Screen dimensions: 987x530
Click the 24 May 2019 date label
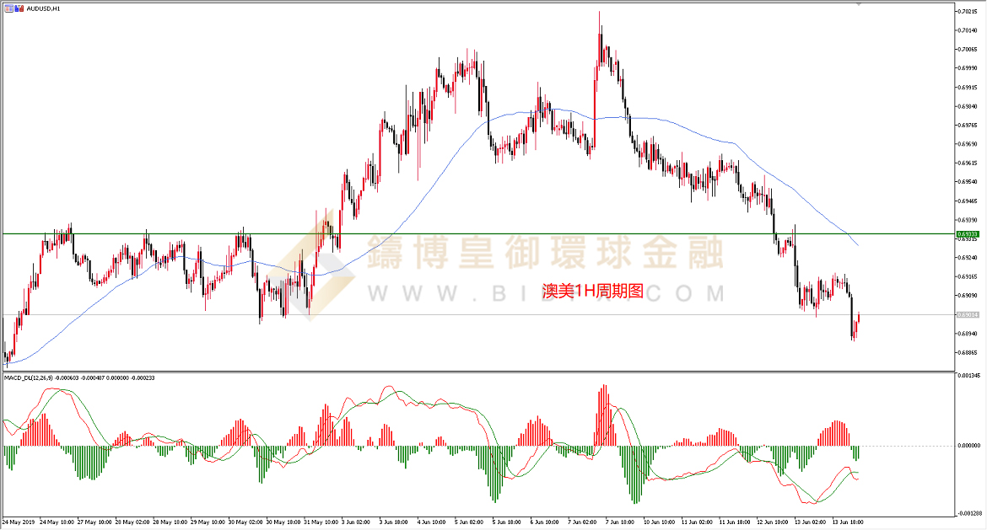click(x=19, y=522)
